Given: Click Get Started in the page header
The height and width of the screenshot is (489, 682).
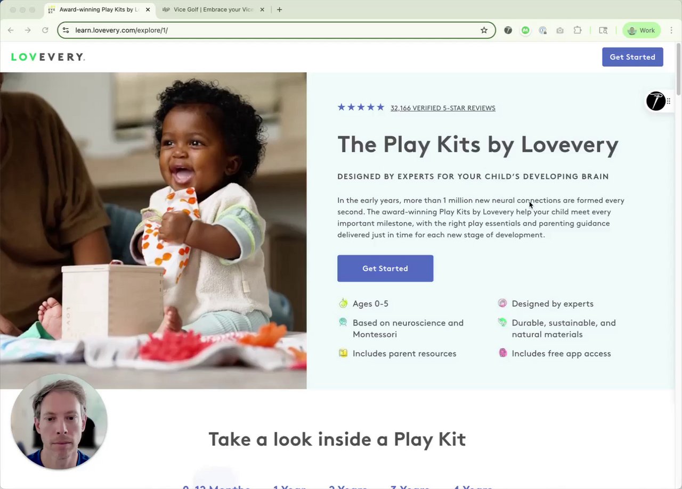Looking at the screenshot, I should [632, 57].
